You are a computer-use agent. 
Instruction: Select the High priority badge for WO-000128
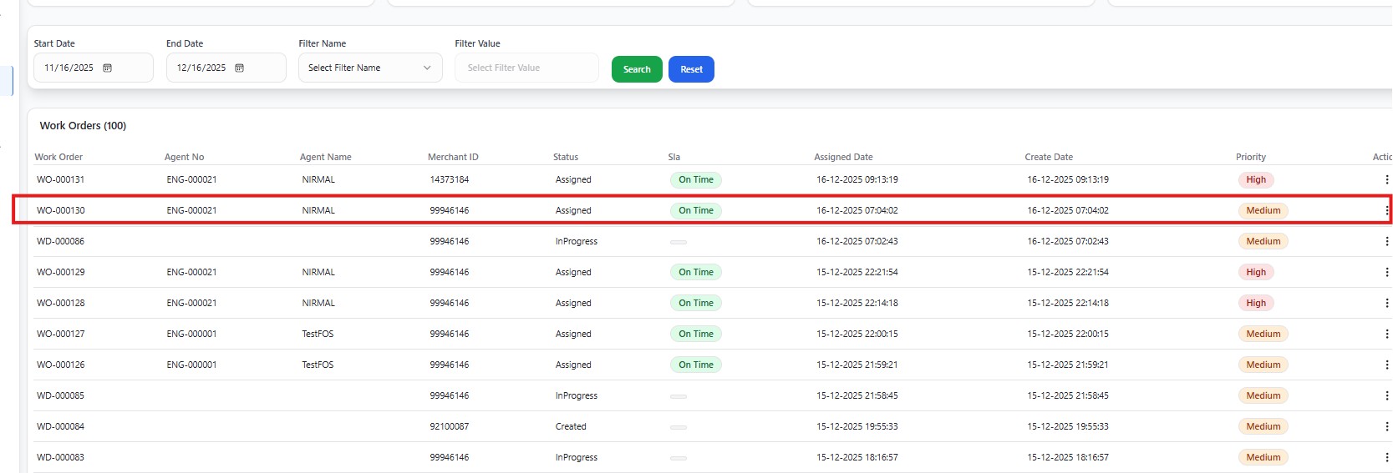click(1255, 303)
